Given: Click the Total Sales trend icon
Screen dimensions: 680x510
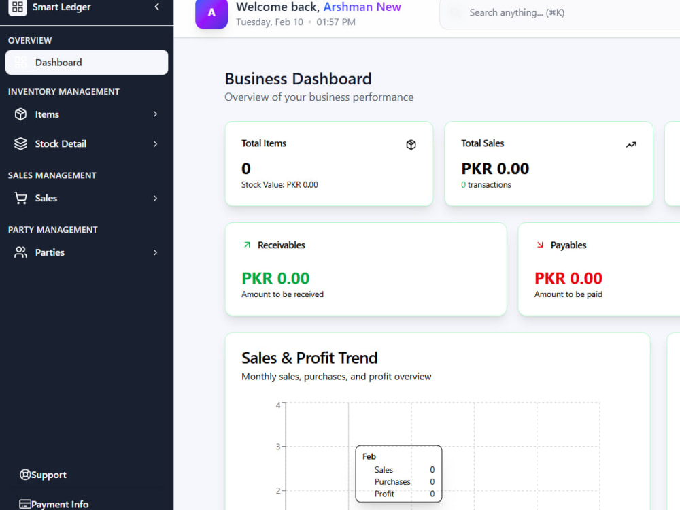Looking at the screenshot, I should tap(631, 144).
